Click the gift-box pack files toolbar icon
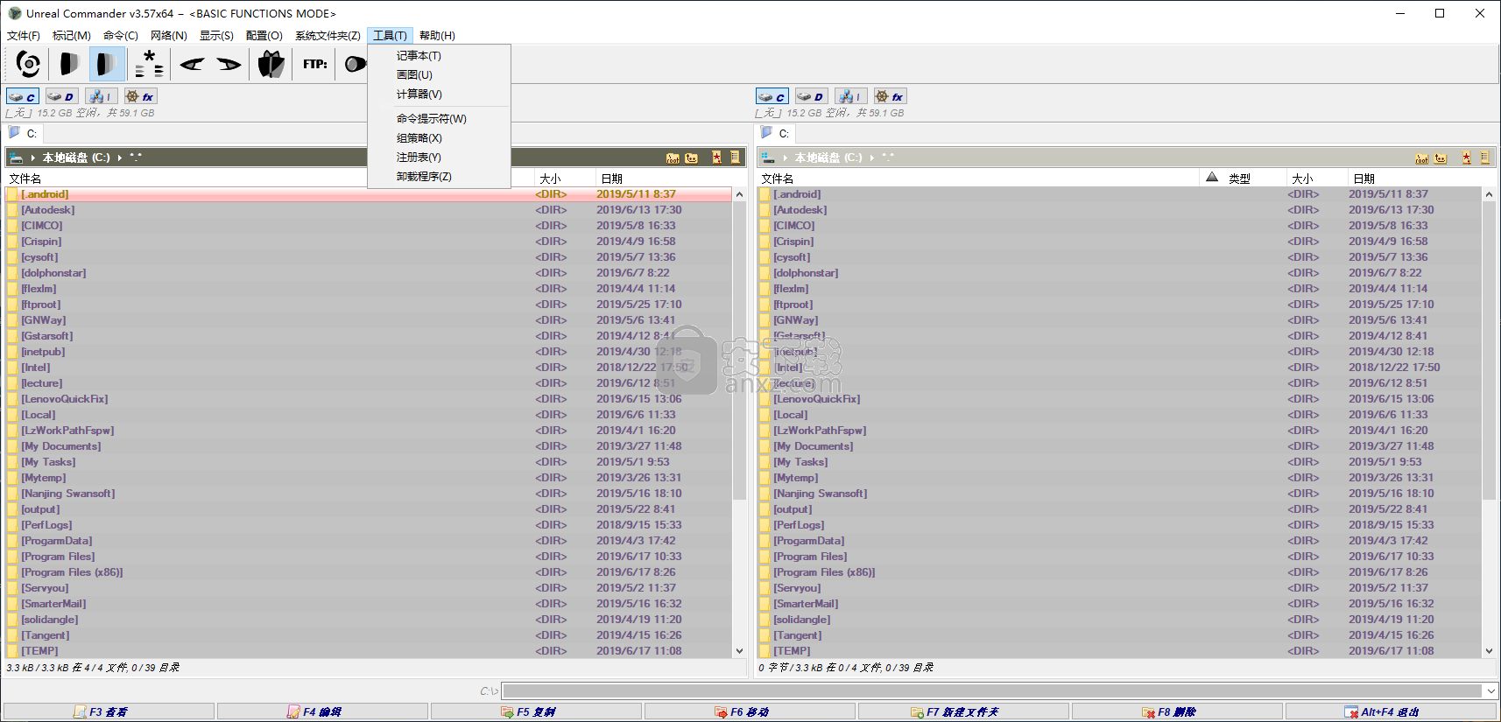 271,64
